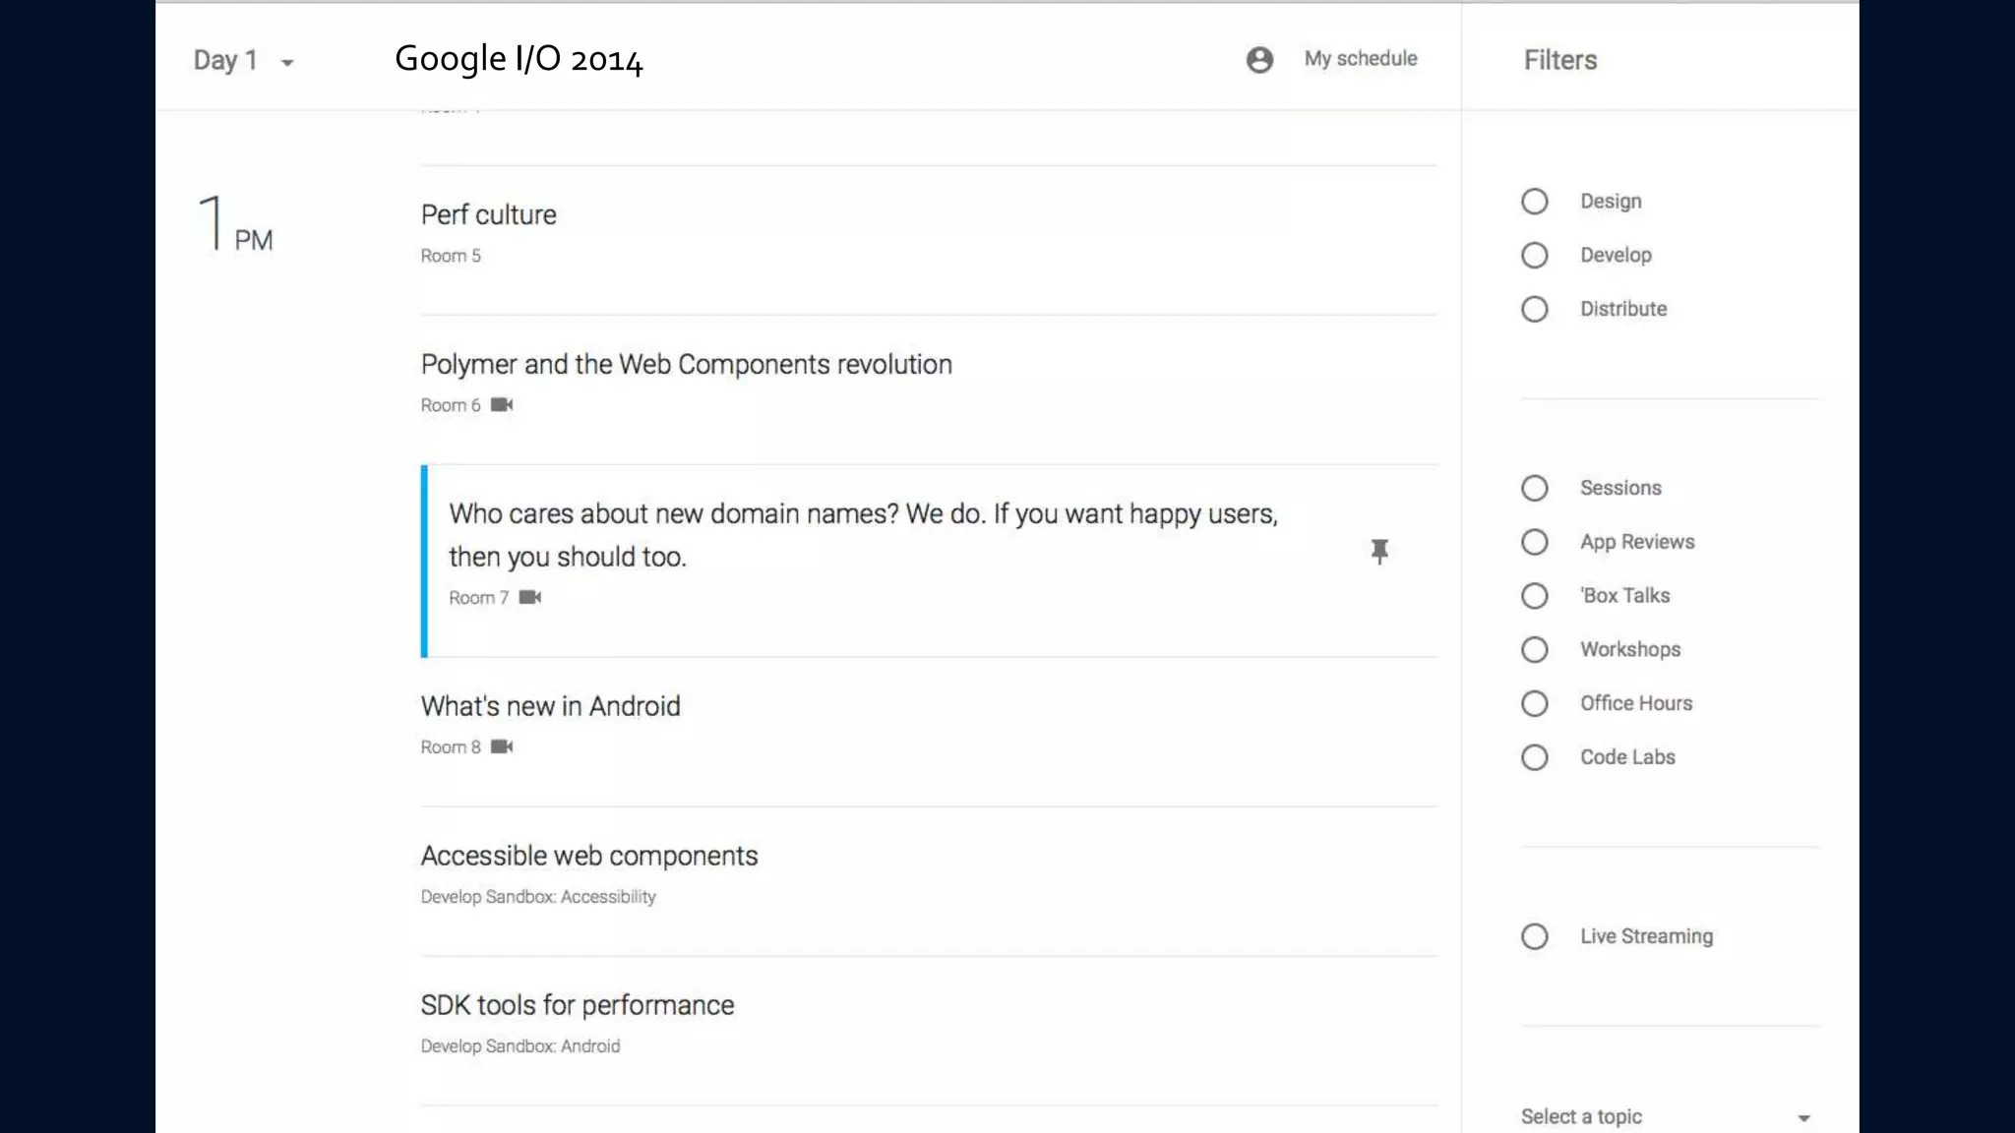The height and width of the screenshot is (1133, 2015).
Task: Select the Distribute filter radio button
Action: 1534,309
